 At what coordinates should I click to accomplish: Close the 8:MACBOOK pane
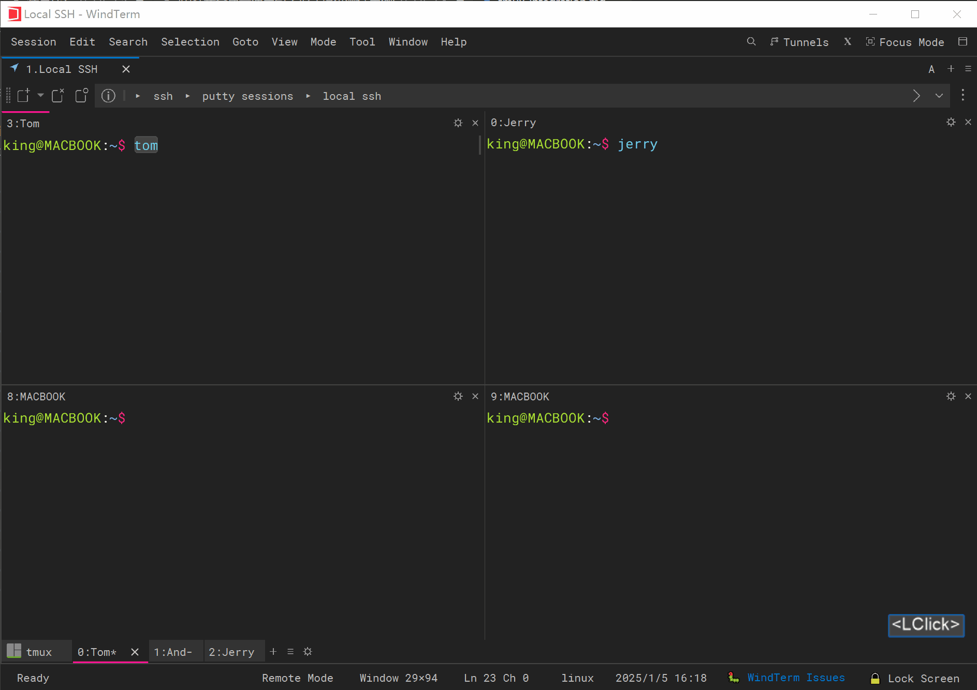tap(475, 396)
